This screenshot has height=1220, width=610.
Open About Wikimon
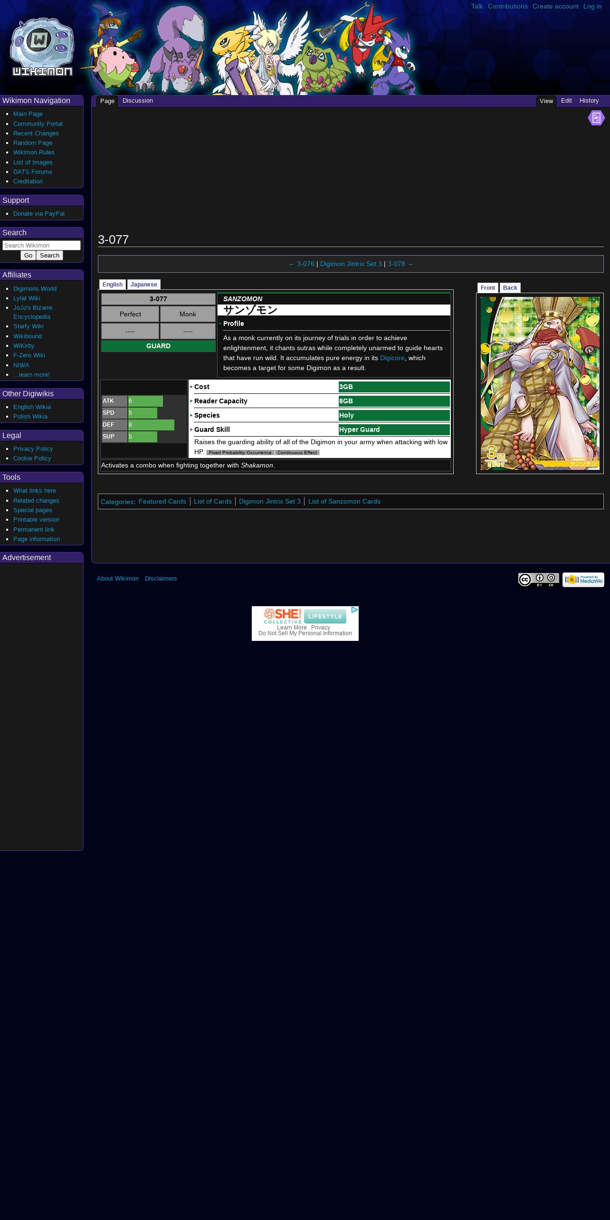point(118,579)
